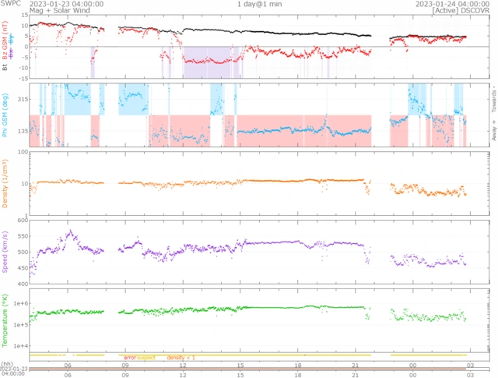Select the 'Mag + Solar Wind' title text

coord(60,10)
